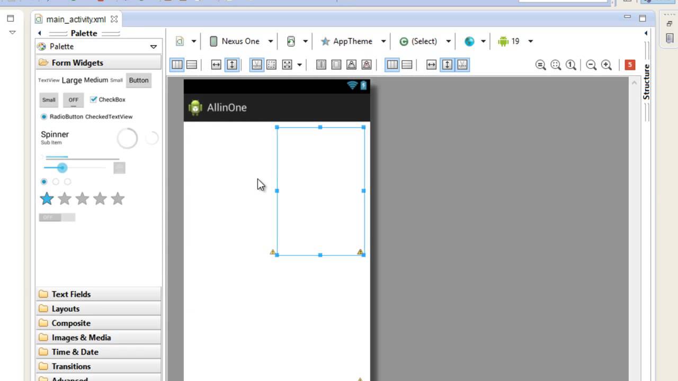Image resolution: width=678 pixels, height=381 pixels.
Task: Click the vertical orientation layout icon
Action: [192, 65]
